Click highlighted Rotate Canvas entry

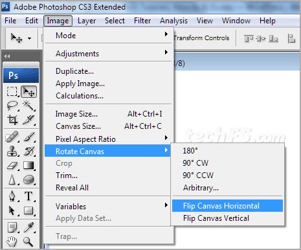tap(107, 151)
